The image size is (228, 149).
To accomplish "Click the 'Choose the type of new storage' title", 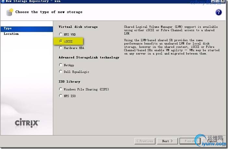I will 49,12.
